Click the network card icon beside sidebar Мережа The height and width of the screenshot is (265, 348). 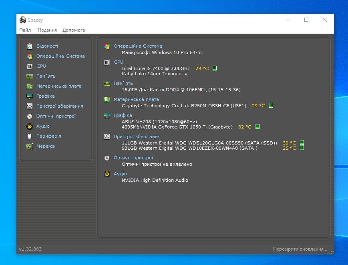click(x=30, y=147)
